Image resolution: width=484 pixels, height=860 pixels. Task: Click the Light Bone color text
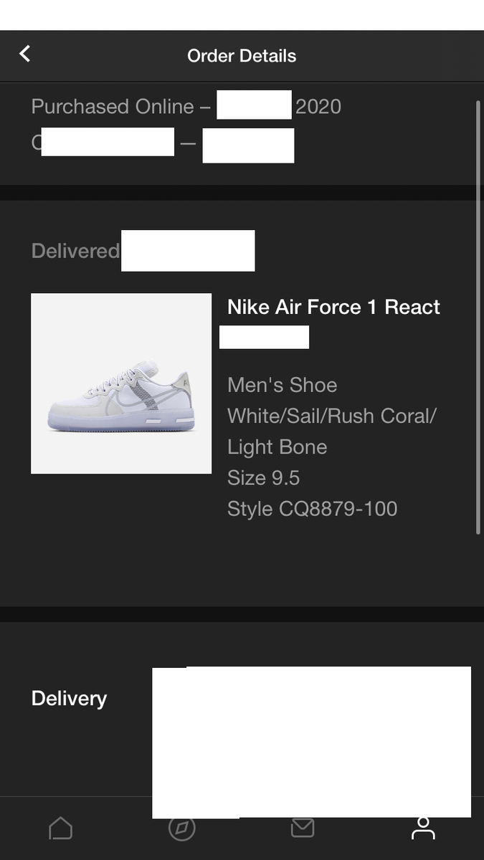(277, 446)
